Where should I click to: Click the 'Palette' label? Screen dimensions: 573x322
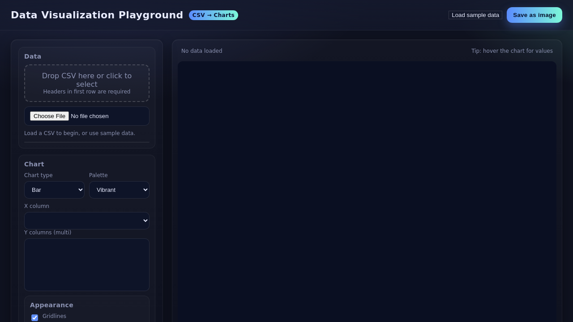(x=98, y=175)
